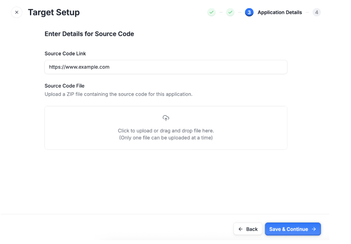Close the Target Setup wizard with X

click(x=17, y=12)
